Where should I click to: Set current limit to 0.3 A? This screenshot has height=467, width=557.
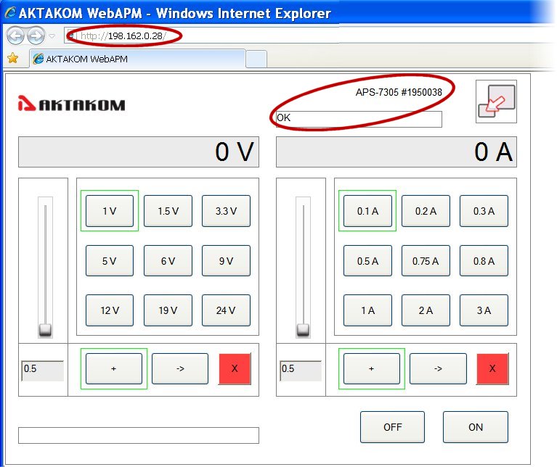pos(484,211)
